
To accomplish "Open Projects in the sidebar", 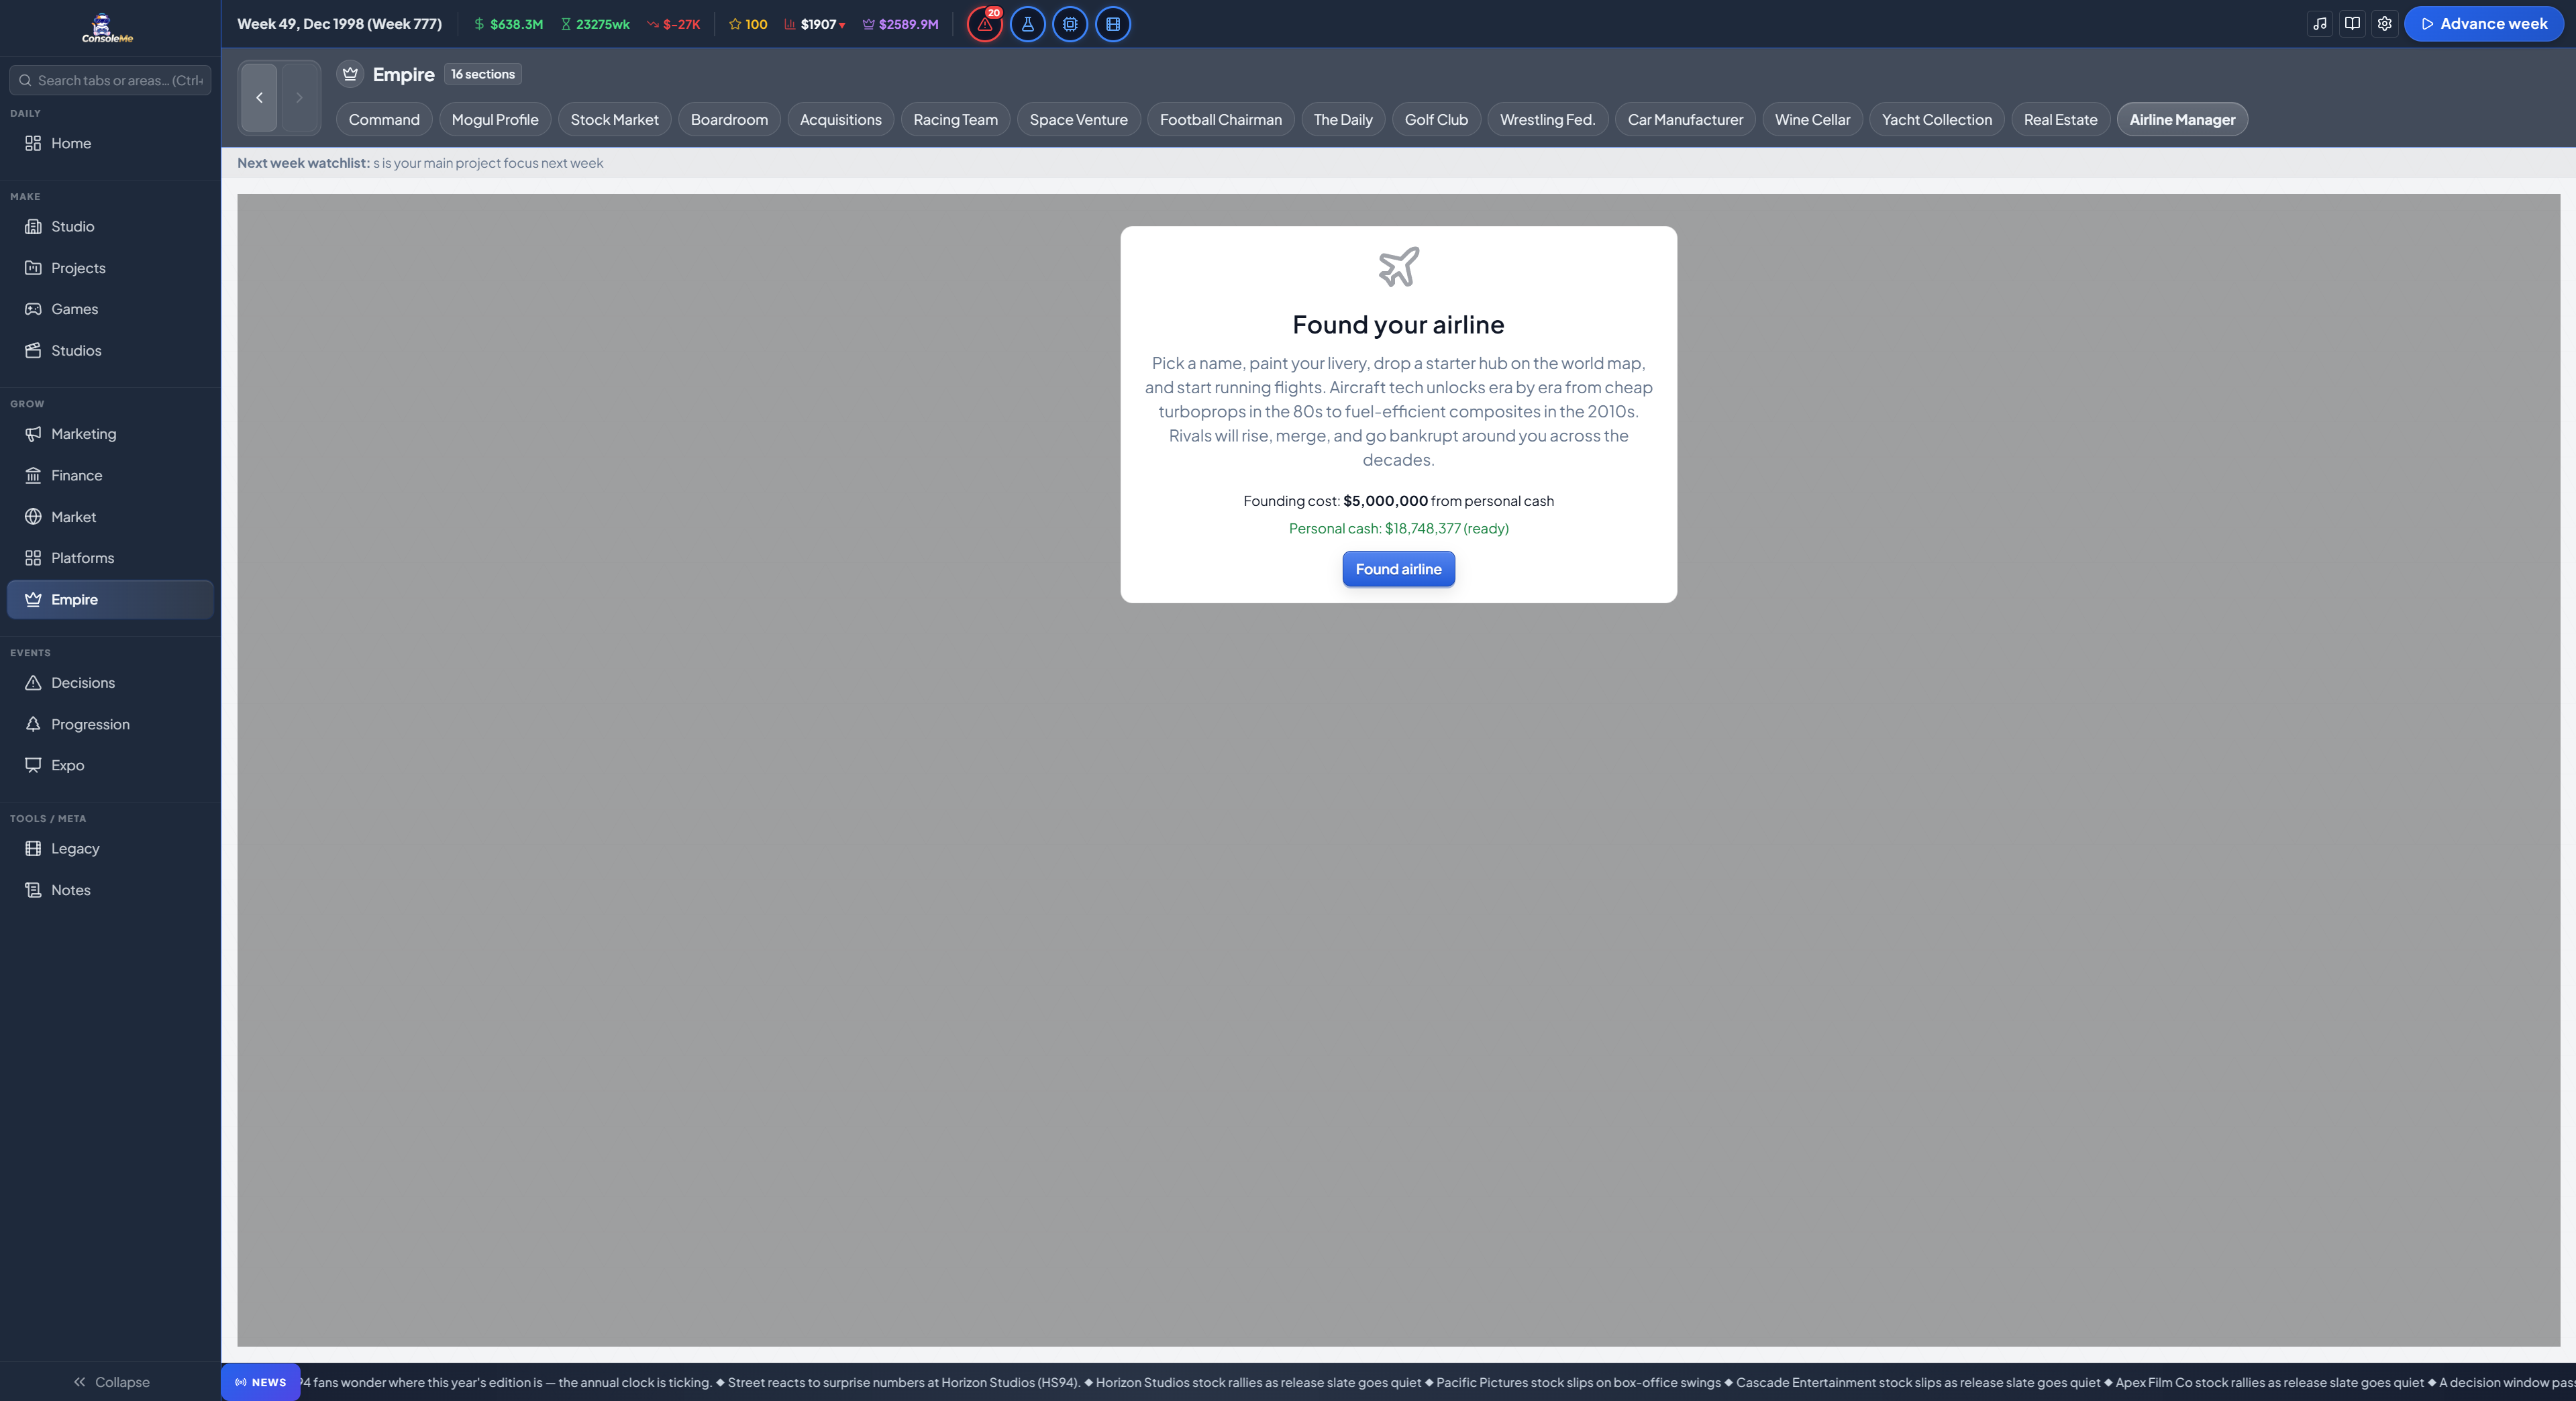I will pyautogui.click(x=110, y=268).
